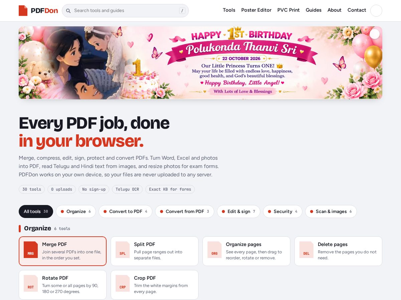
Task: Show the Scan & images tools
Action: (x=331, y=211)
